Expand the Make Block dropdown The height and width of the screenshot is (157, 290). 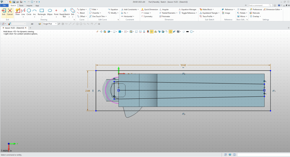(x=213, y=9)
